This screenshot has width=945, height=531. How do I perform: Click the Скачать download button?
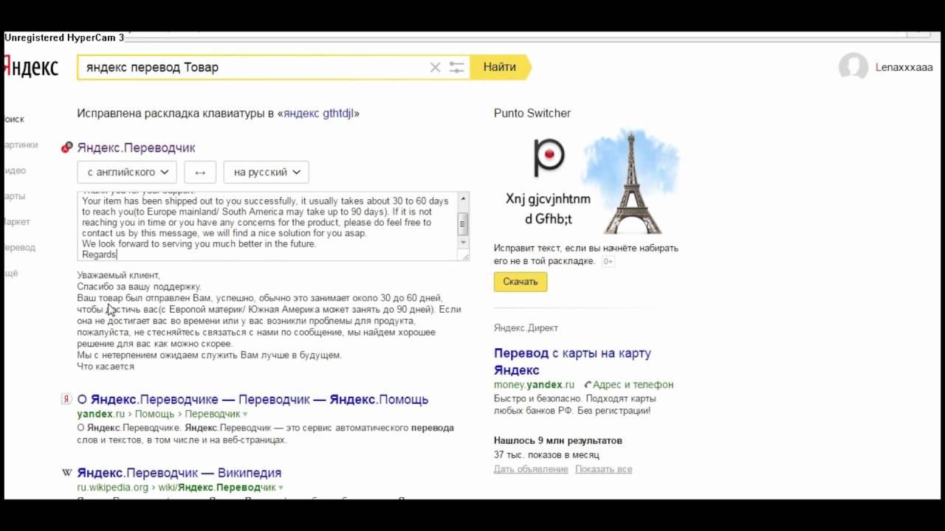pyautogui.click(x=520, y=282)
